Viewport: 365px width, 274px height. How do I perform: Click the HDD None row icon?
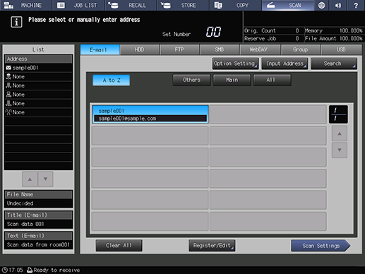point(8,77)
